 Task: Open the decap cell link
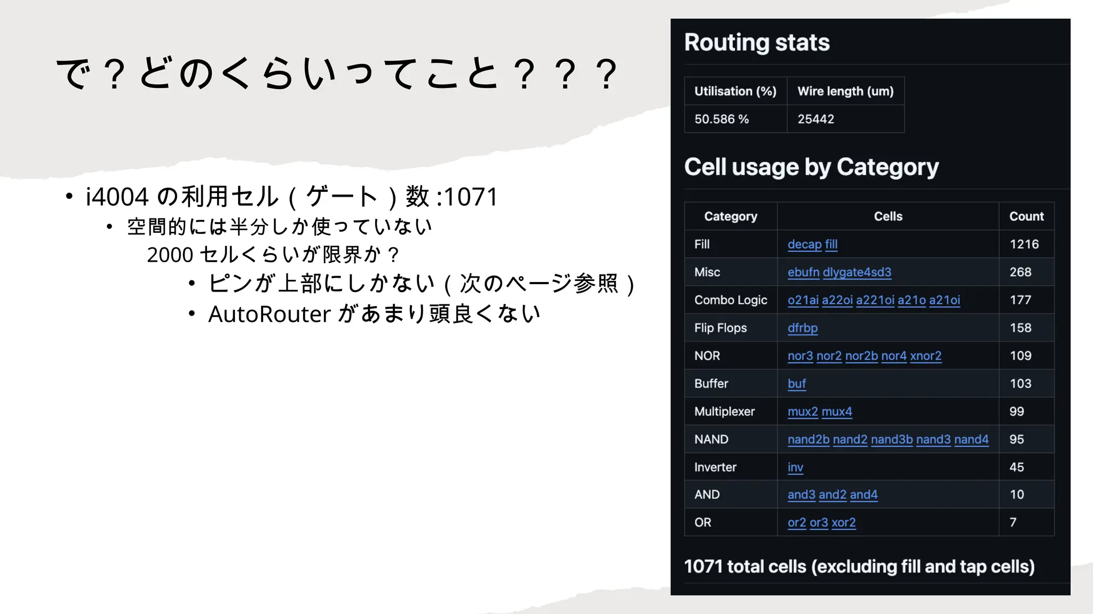805,244
